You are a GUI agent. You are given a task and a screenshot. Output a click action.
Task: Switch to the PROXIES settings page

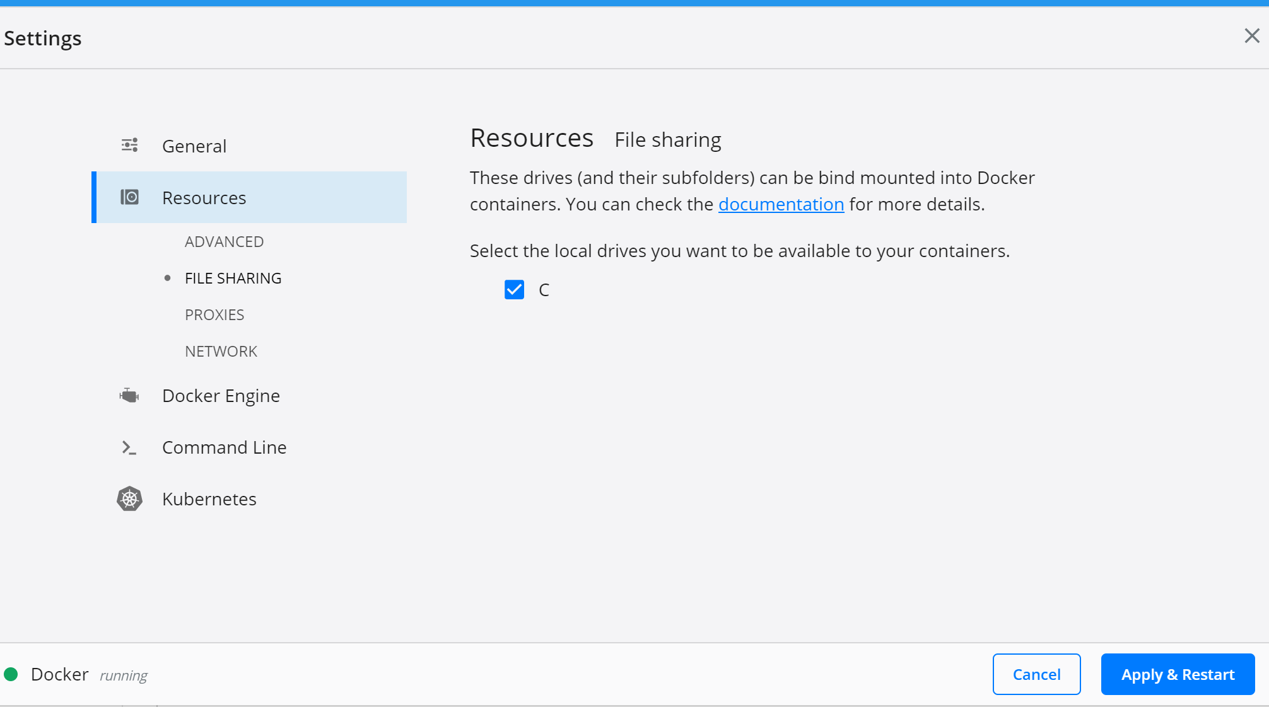tap(214, 314)
